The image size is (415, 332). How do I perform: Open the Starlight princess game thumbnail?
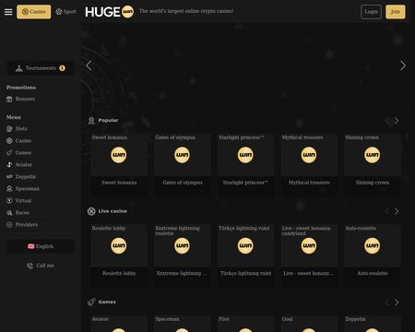pyautogui.click(x=245, y=155)
